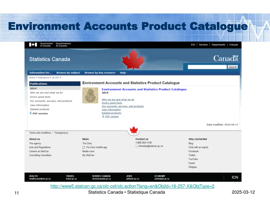Open main User information link

(111, 110)
